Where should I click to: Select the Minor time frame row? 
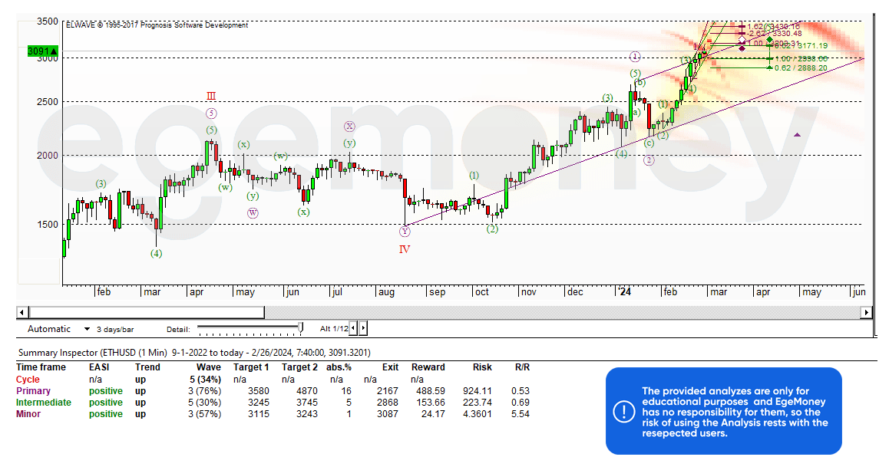30,414
